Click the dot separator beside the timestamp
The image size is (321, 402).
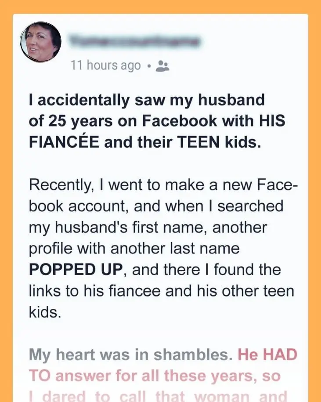[149, 66]
